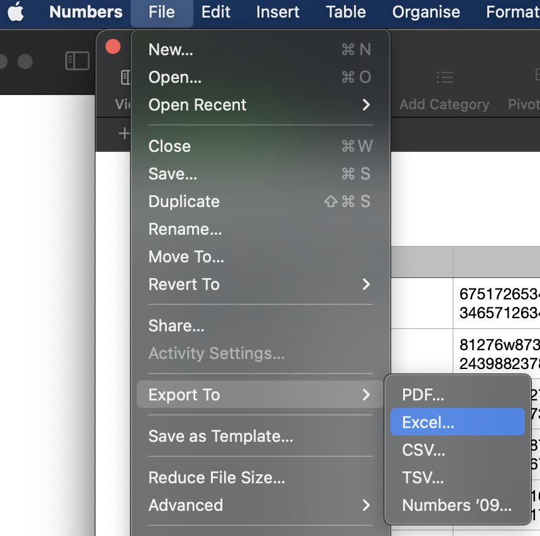Image resolution: width=540 pixels, height=536 pixels.
Task: Open the Apple menu
Action: point(16,12)
